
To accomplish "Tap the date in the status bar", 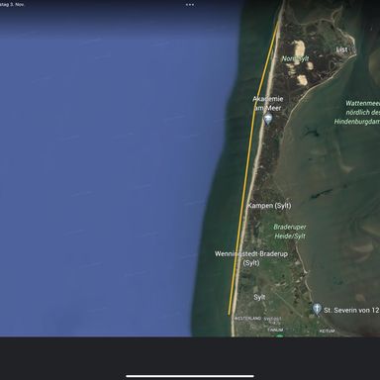I will click(12, 5).
